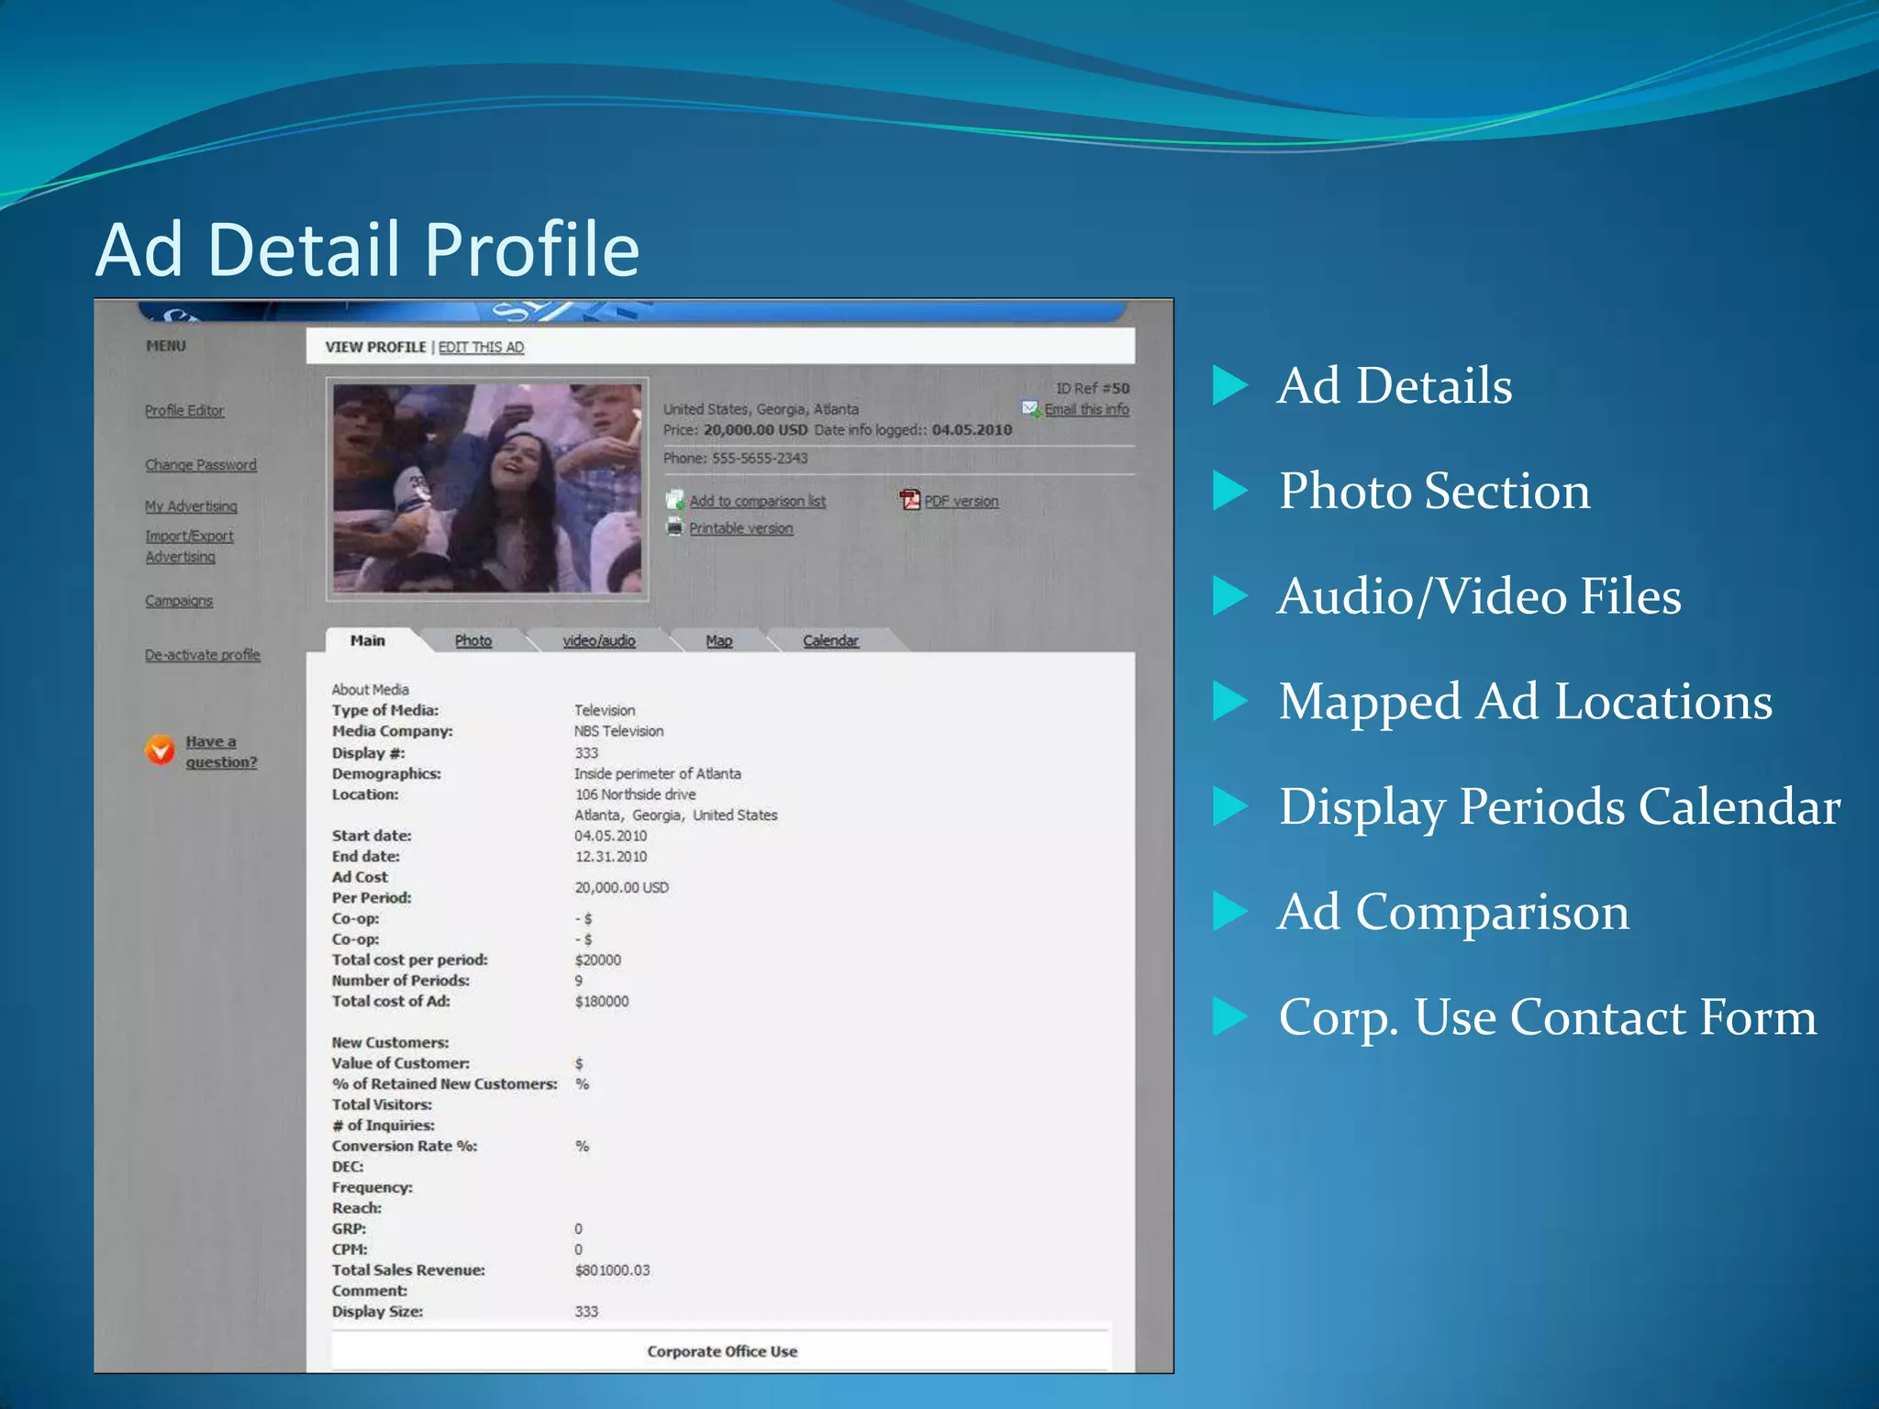1879x1409 pixels.
Task: Click the 'Display Periods Calendar' slide bullet
Action: (1560, 807)
